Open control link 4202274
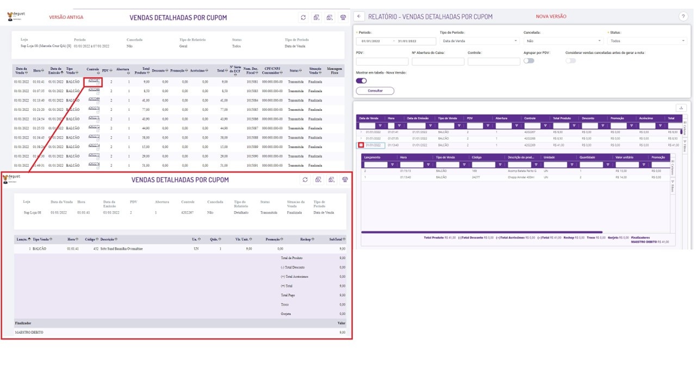696x391 pixels. click(94, 145)
